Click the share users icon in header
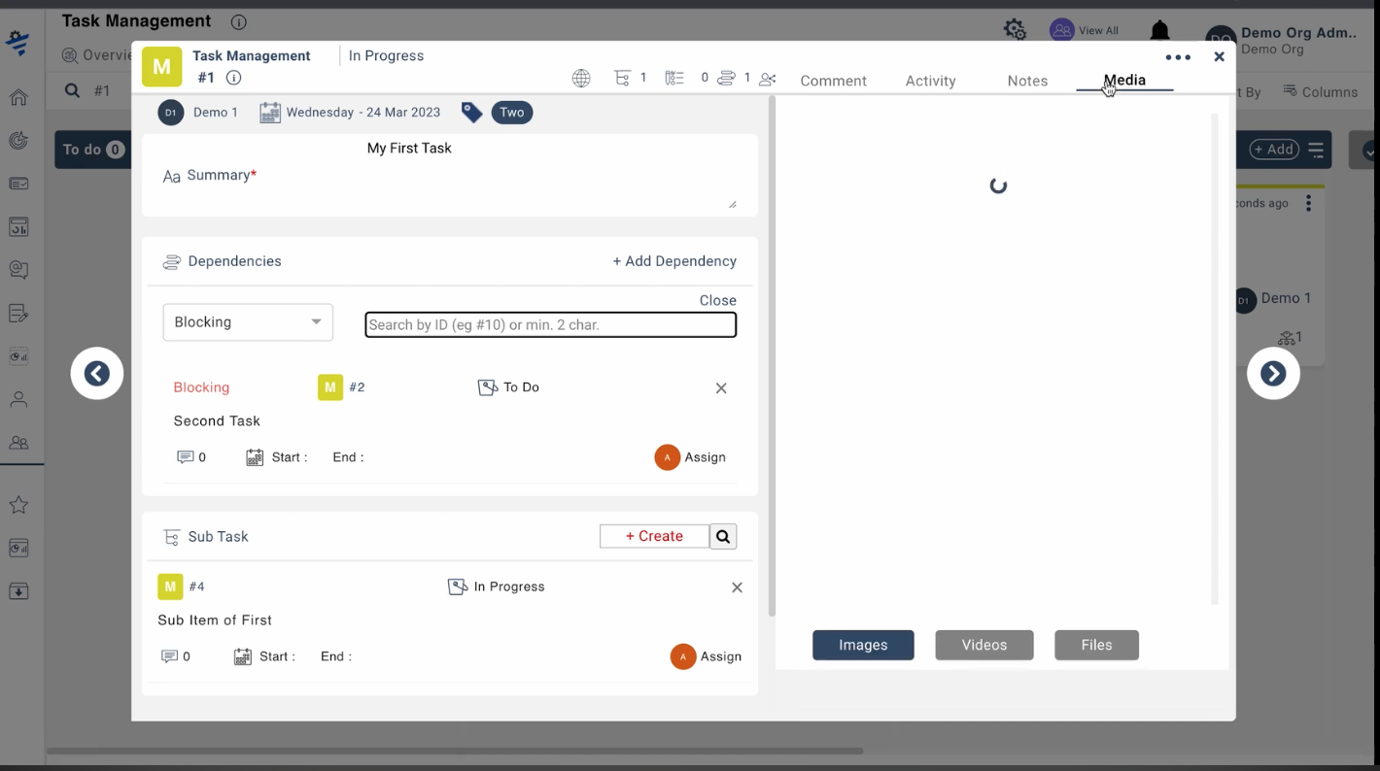This screenshot has height=771, width=1380. pos(768,79)
